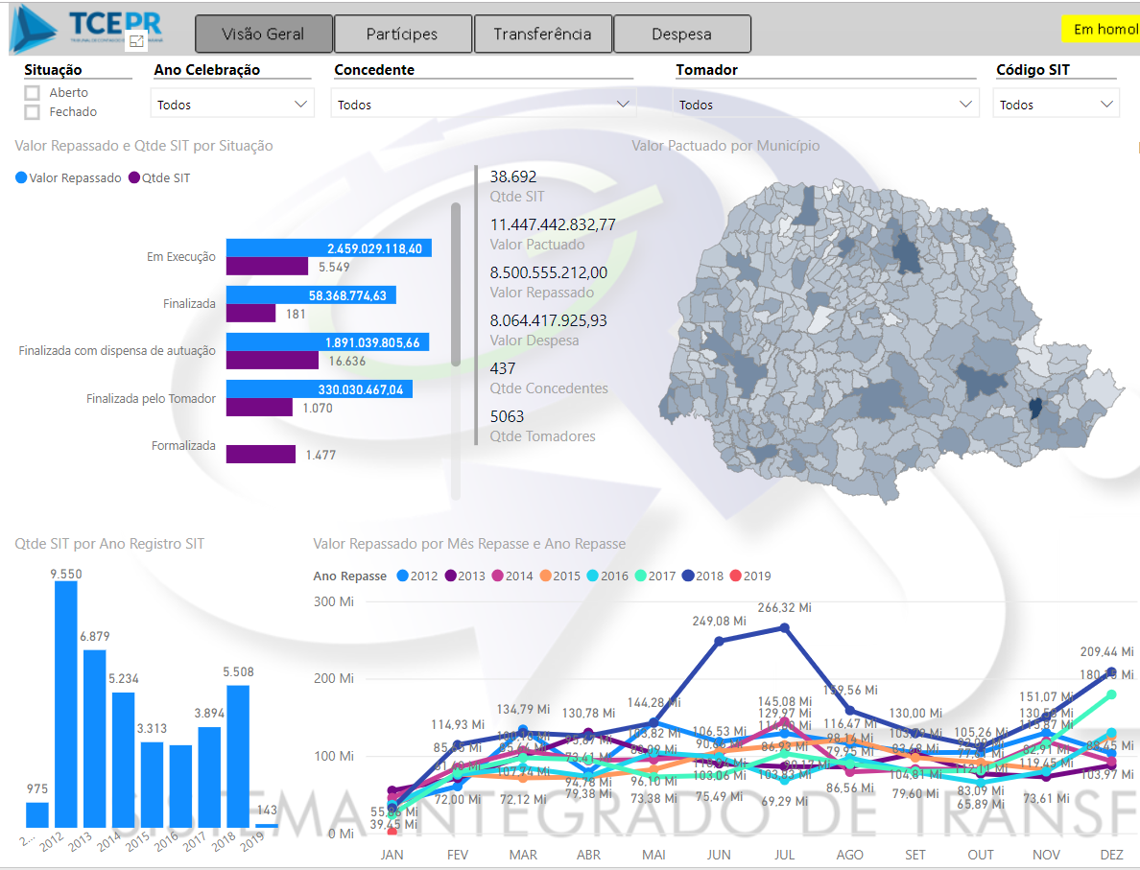The width and height of the screenshot is (1140, 870).
Task: Switch to the Partícipes tab
Action: 402,35
